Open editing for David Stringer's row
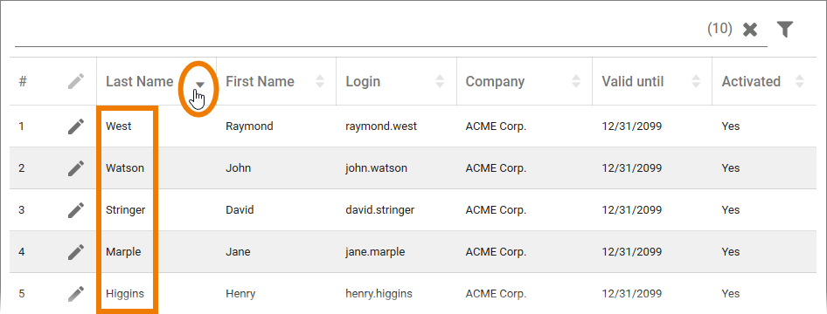The image size is (827, 314). click(76, 210)
